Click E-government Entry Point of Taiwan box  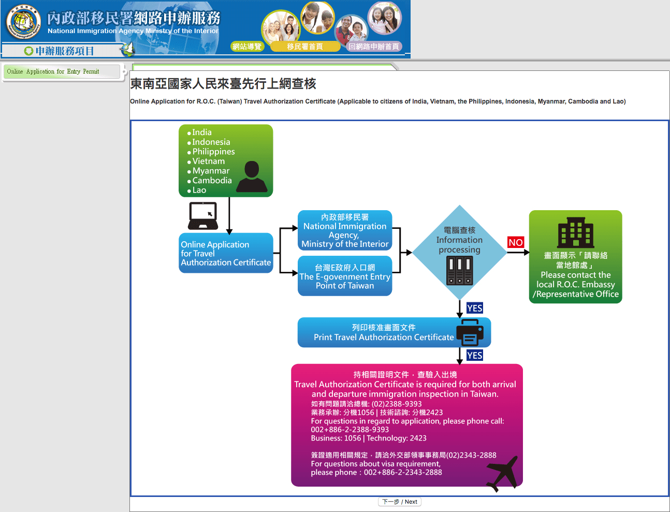(345, 276)
